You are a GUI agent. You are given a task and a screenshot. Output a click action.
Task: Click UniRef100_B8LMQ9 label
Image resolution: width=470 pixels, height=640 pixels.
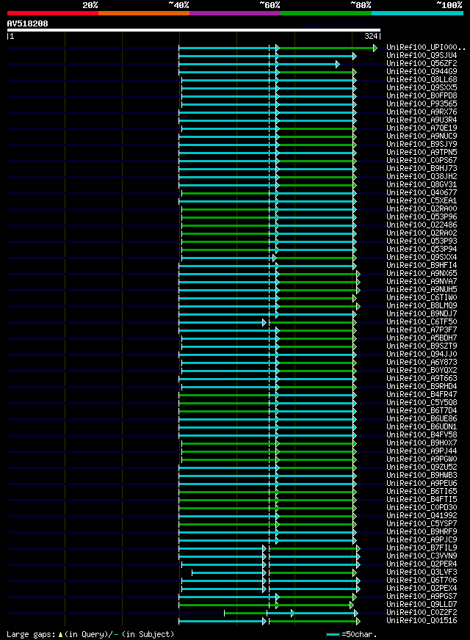click(x=422, y=306)
